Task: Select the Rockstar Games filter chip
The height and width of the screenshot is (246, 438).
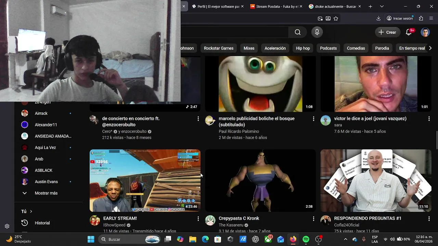Action: tap(219, 48)
